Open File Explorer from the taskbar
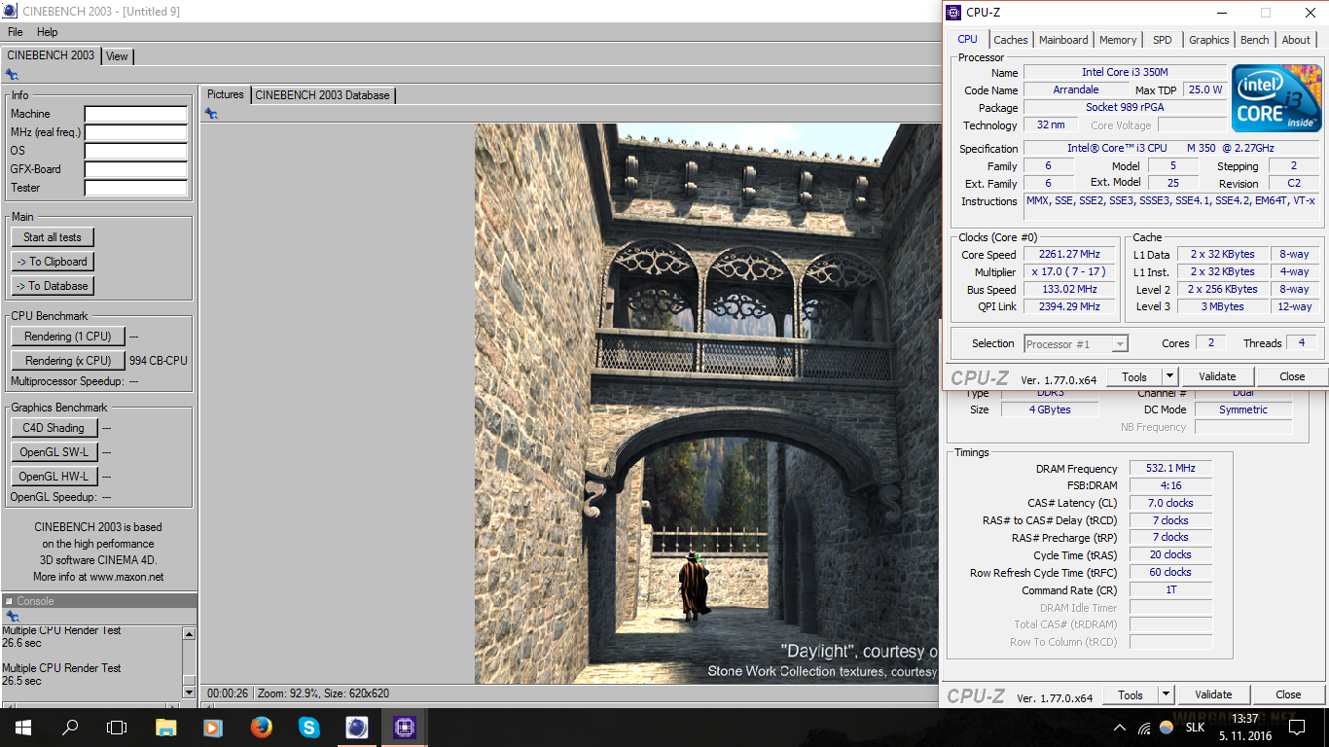The width and height of the screenshot is (1329, 747). [165, 728]
